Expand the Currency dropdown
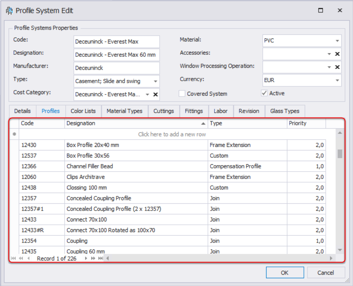This screenshot has height=286, width=353. coord(337,80)
